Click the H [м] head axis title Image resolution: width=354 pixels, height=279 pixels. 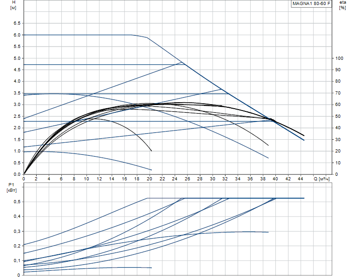click(13, 5)
